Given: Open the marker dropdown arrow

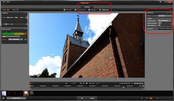Looking at the screenshot, I should pyautogui.click(x=33, y=83).
